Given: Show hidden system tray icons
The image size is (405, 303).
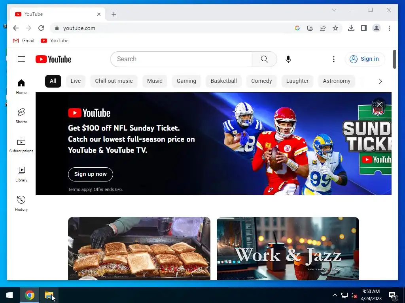Looking at the screenshot, I should tap(335, 295).
